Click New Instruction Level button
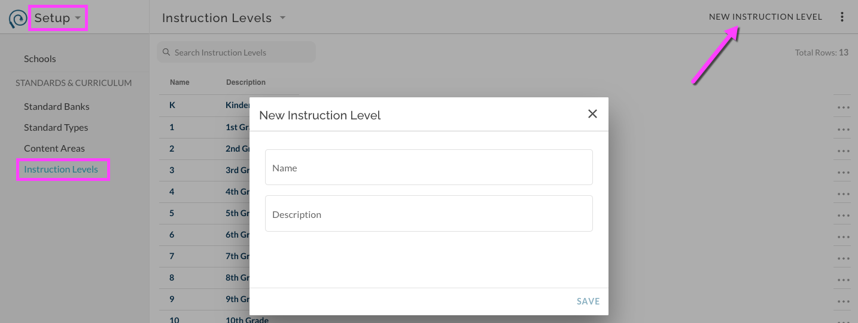 coord(765,17)
